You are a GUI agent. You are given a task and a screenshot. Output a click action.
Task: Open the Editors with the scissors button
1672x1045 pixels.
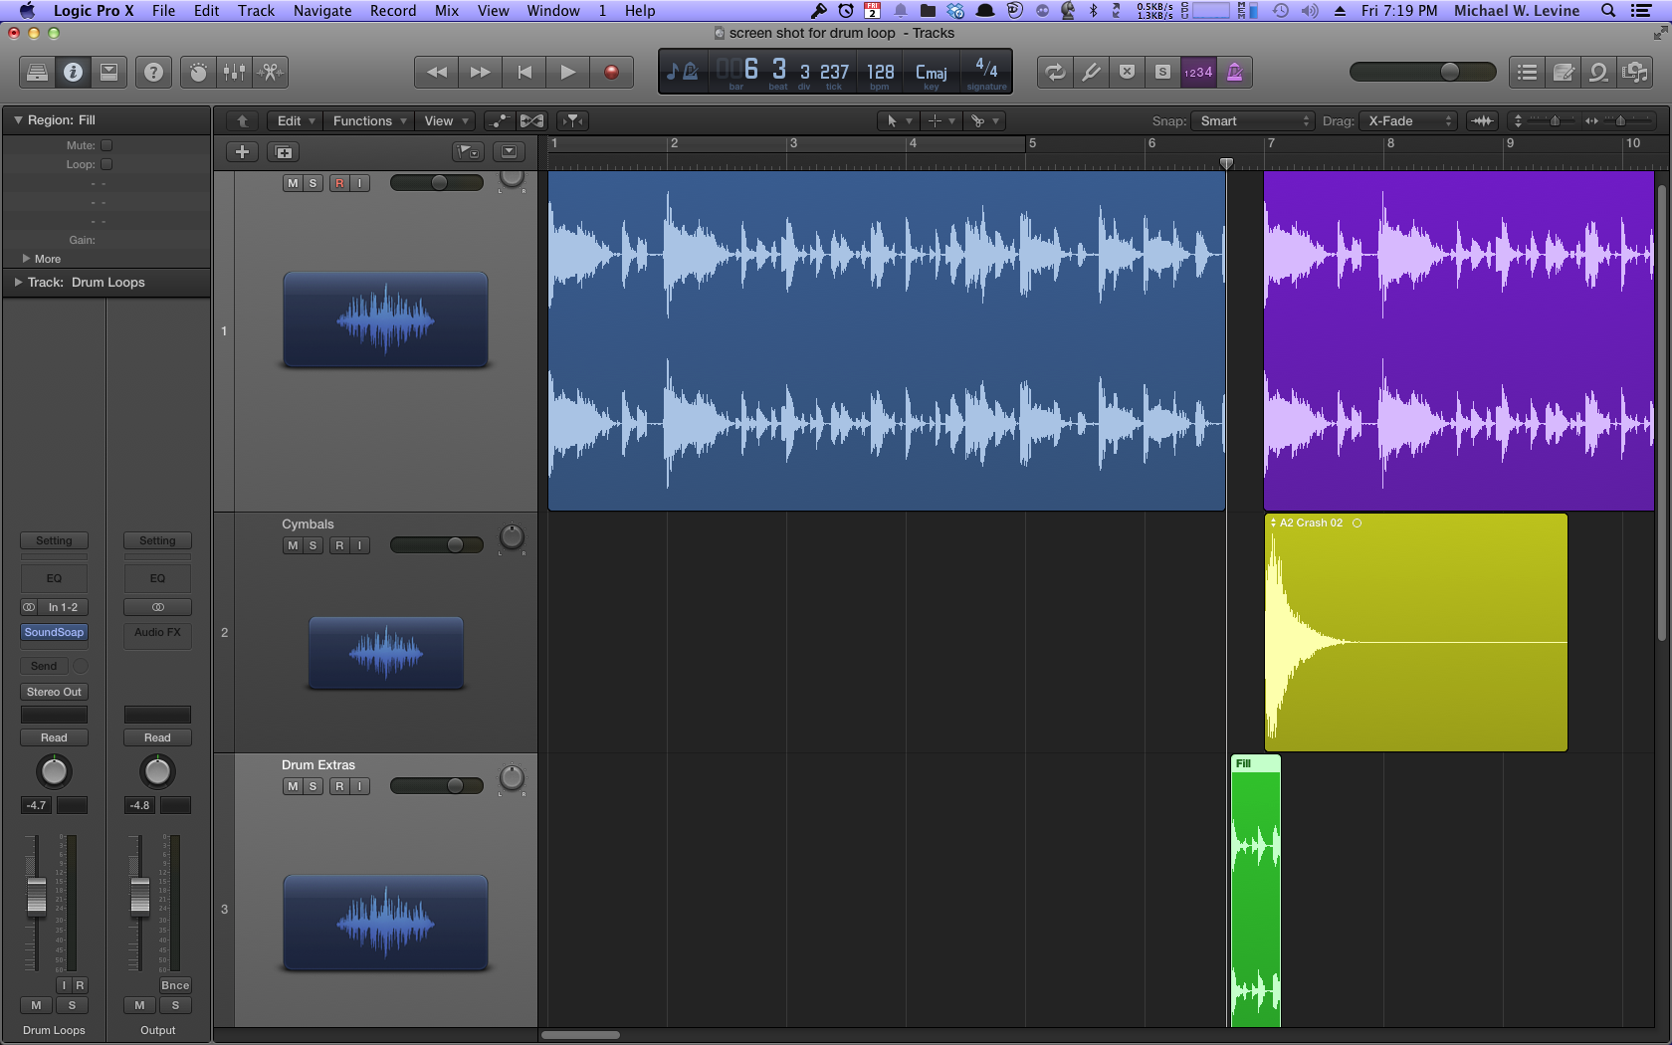[x=270, y=72]
